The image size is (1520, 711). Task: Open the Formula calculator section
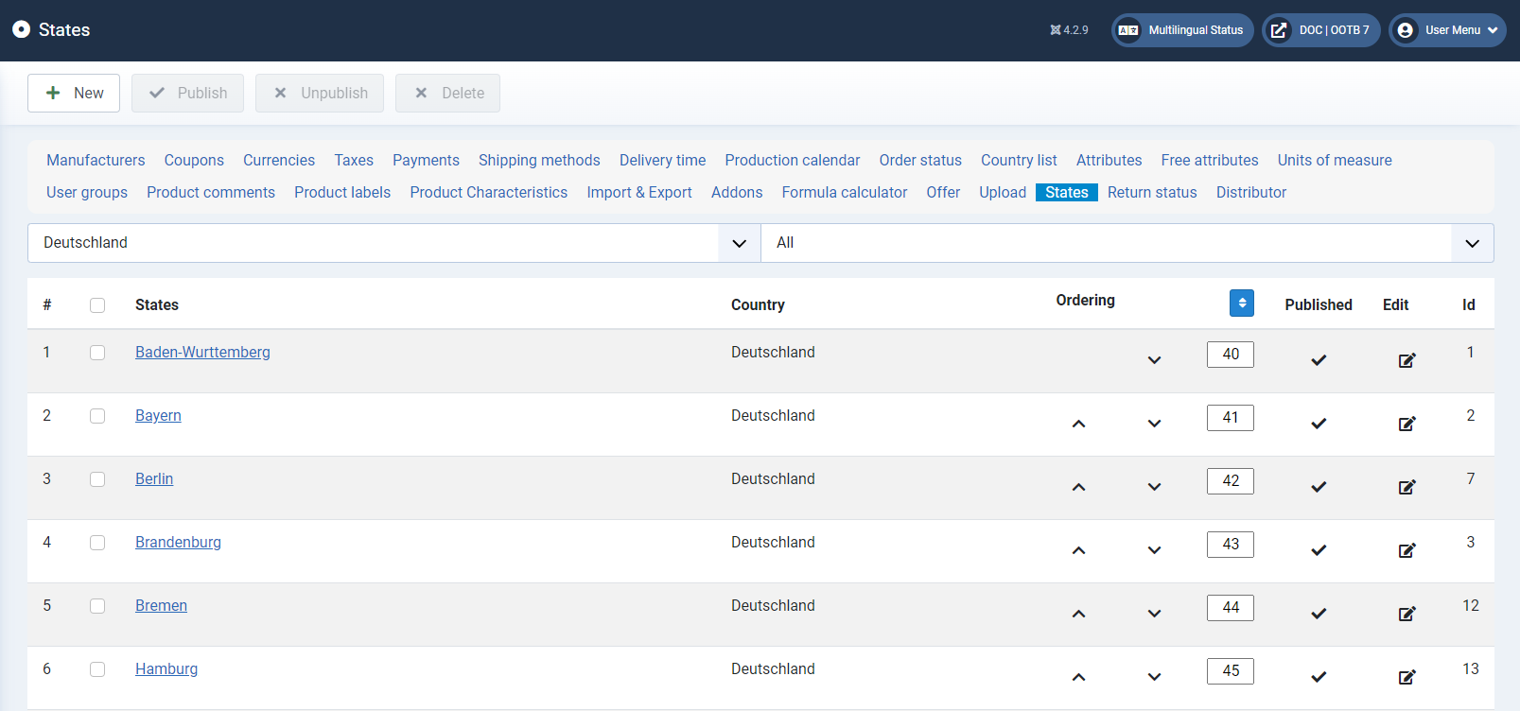845,192
